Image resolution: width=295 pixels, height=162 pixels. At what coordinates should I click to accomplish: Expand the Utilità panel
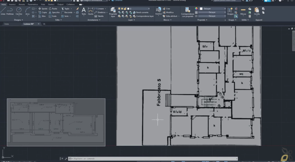pos(245,20)
